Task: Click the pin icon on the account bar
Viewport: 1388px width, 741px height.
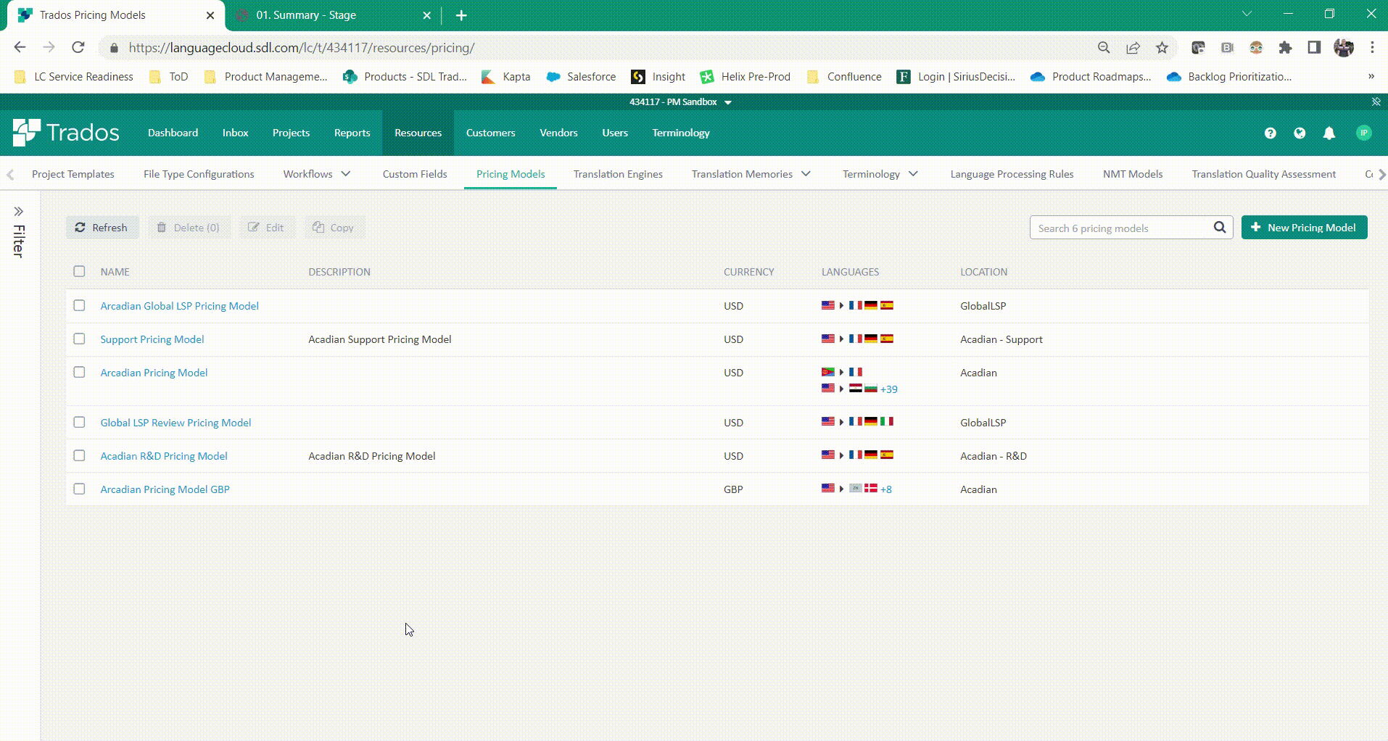Action: tap(1376, 102)
